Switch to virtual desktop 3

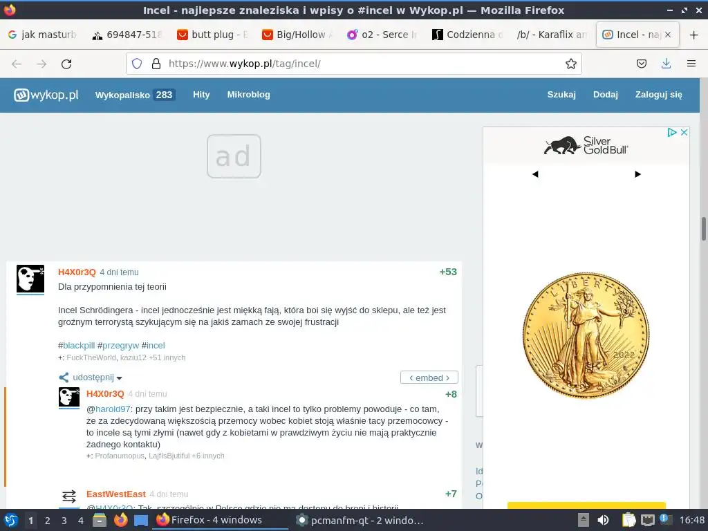(x=64, y=521)
